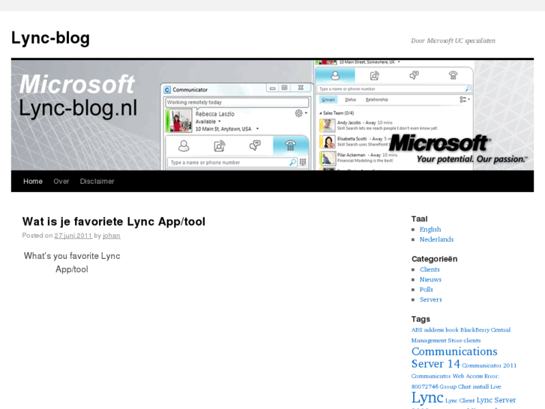Open the Disclaimer page in navigation
The image size is (545, 409).
click(97, 182)
